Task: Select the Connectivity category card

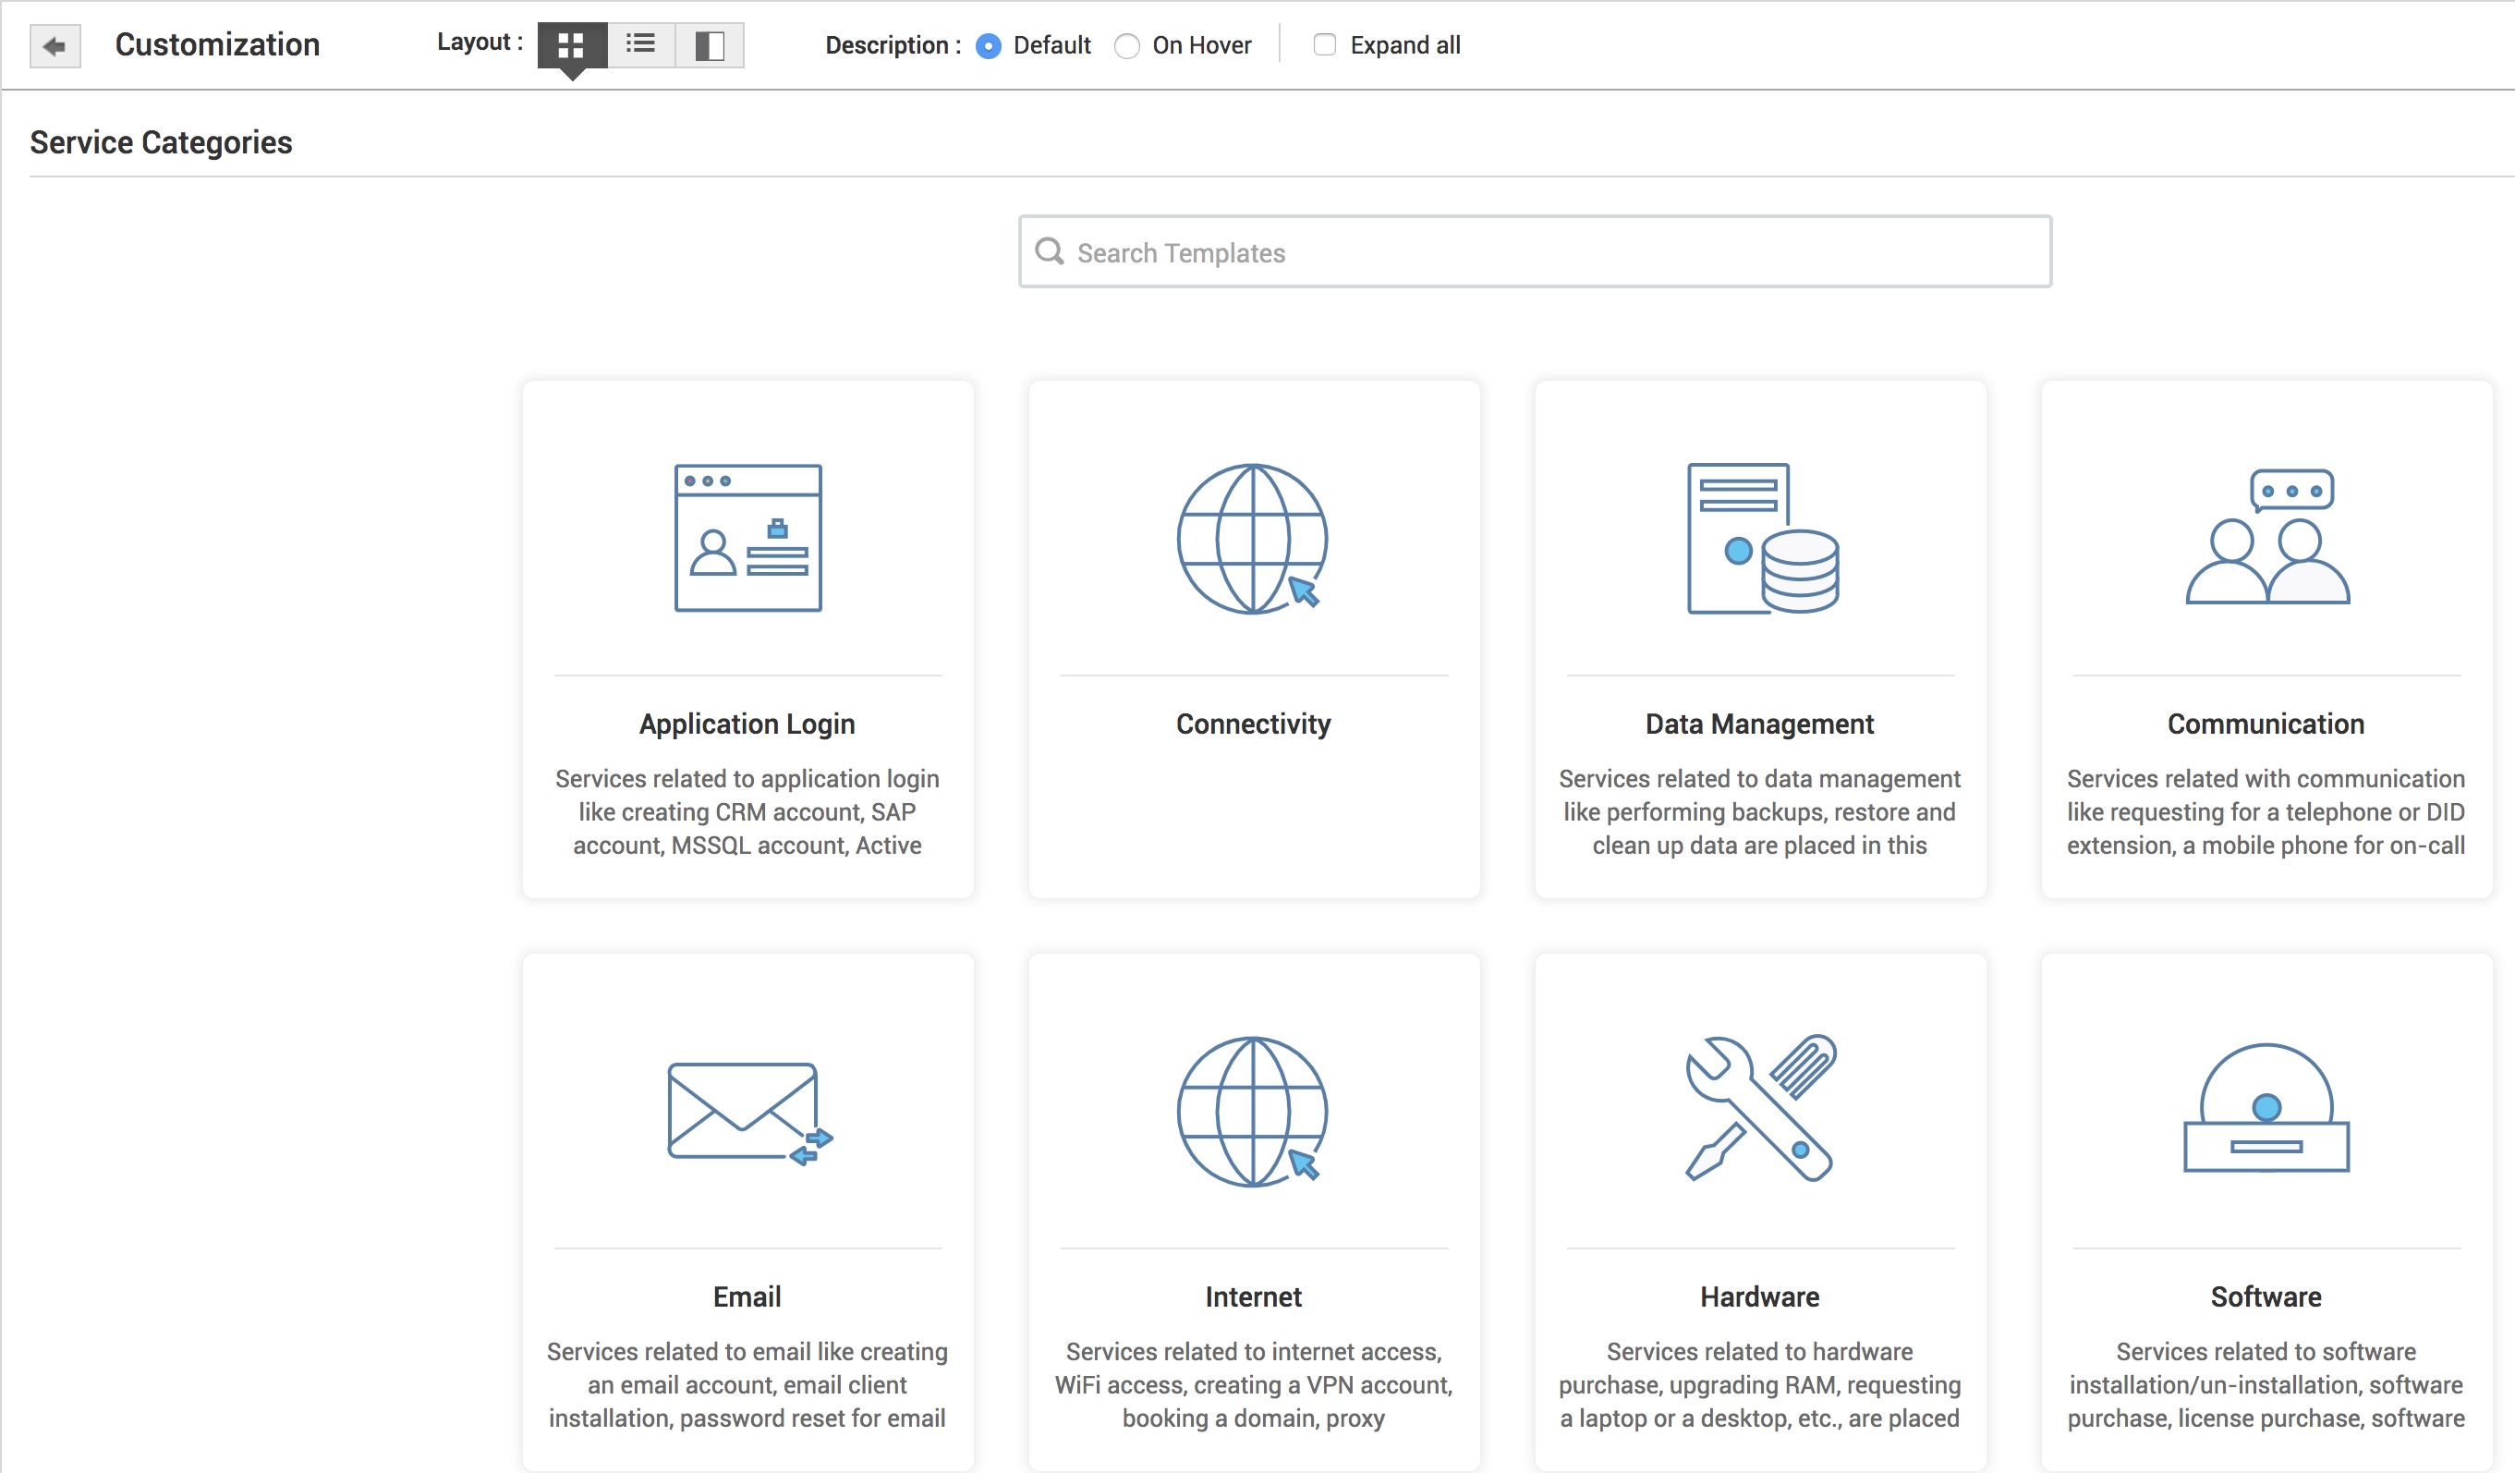Action: pyautogui.click(x=1254, y=724)
